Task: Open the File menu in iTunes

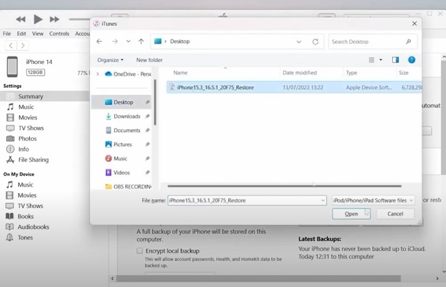Action: (x=7, y=33)
